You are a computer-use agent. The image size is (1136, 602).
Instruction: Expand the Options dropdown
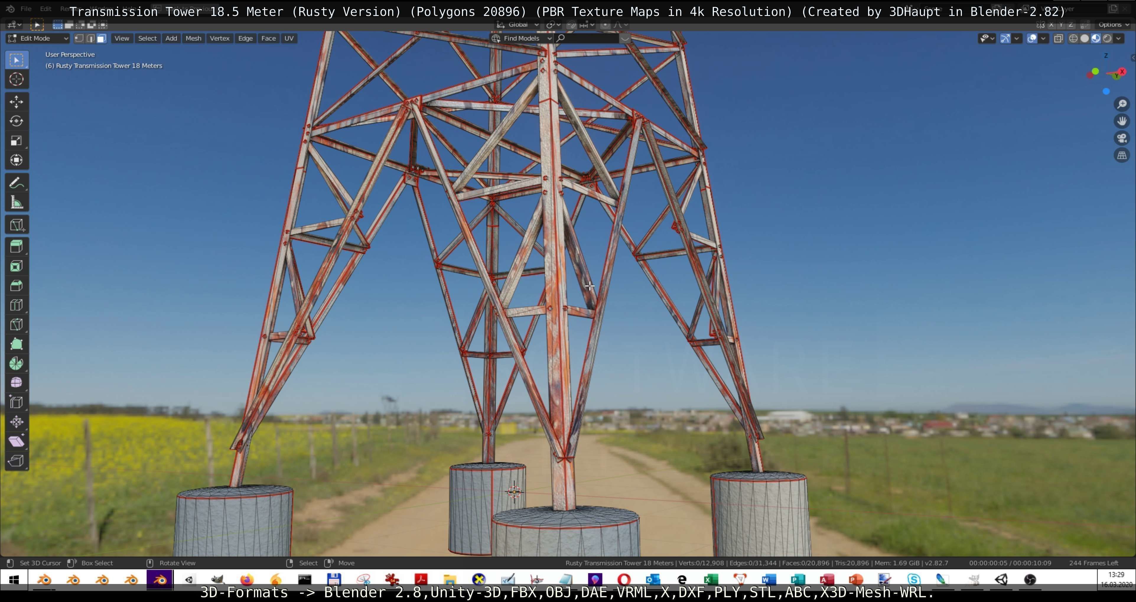tap(1113, 25)
